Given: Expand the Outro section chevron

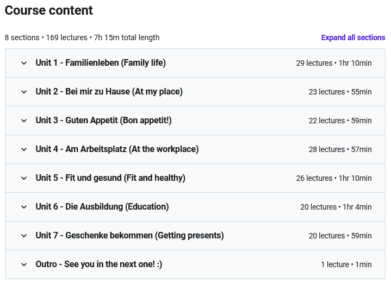Looking at the screenshot, I should [24, 264].
